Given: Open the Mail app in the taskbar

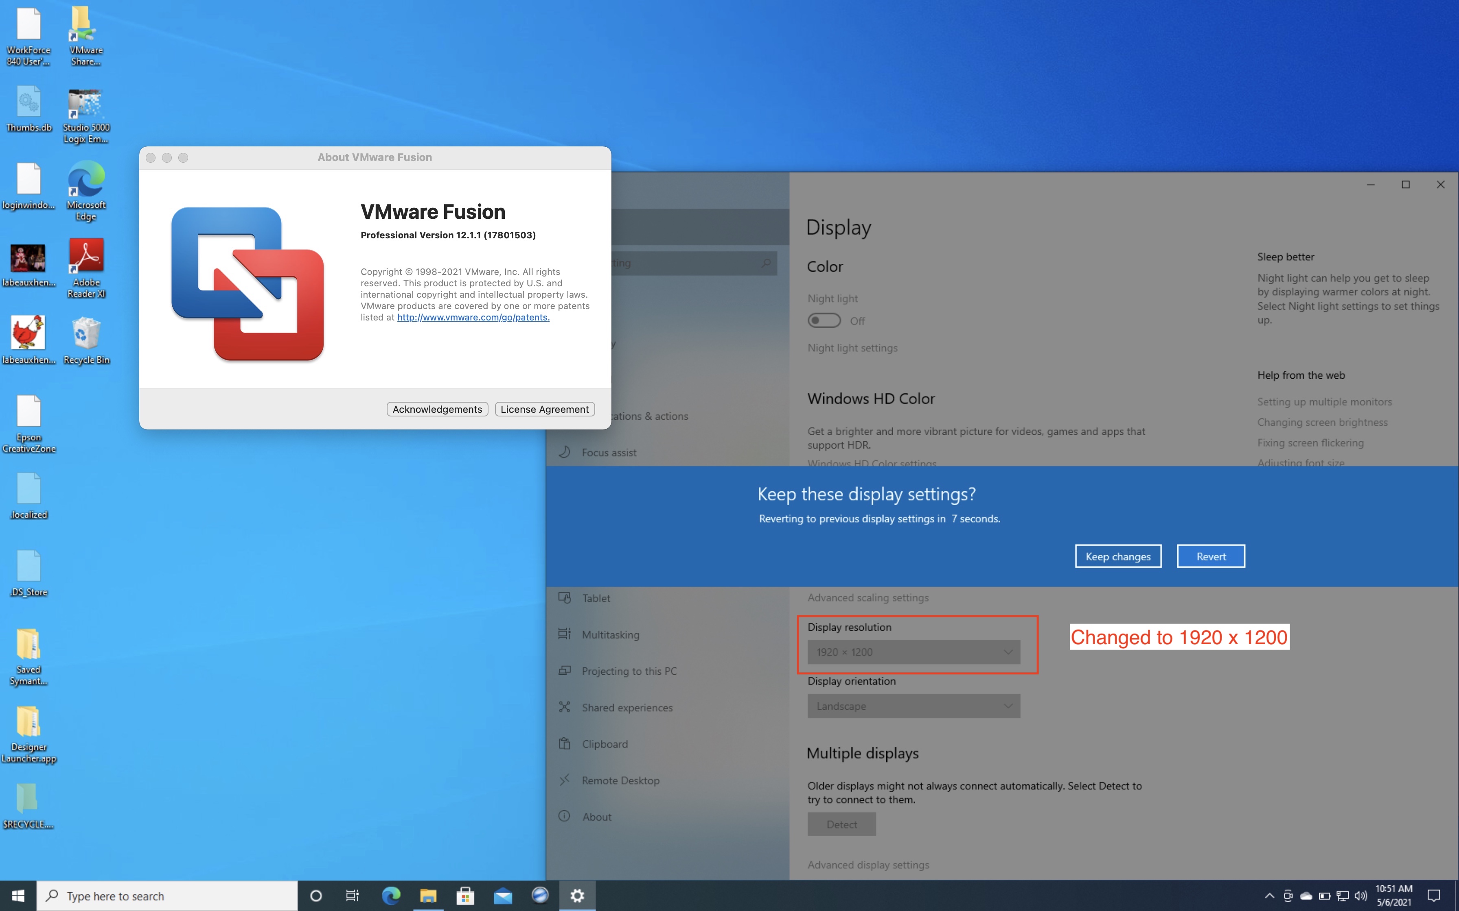Looking at the screenshot, I should [x=502, y=896].
